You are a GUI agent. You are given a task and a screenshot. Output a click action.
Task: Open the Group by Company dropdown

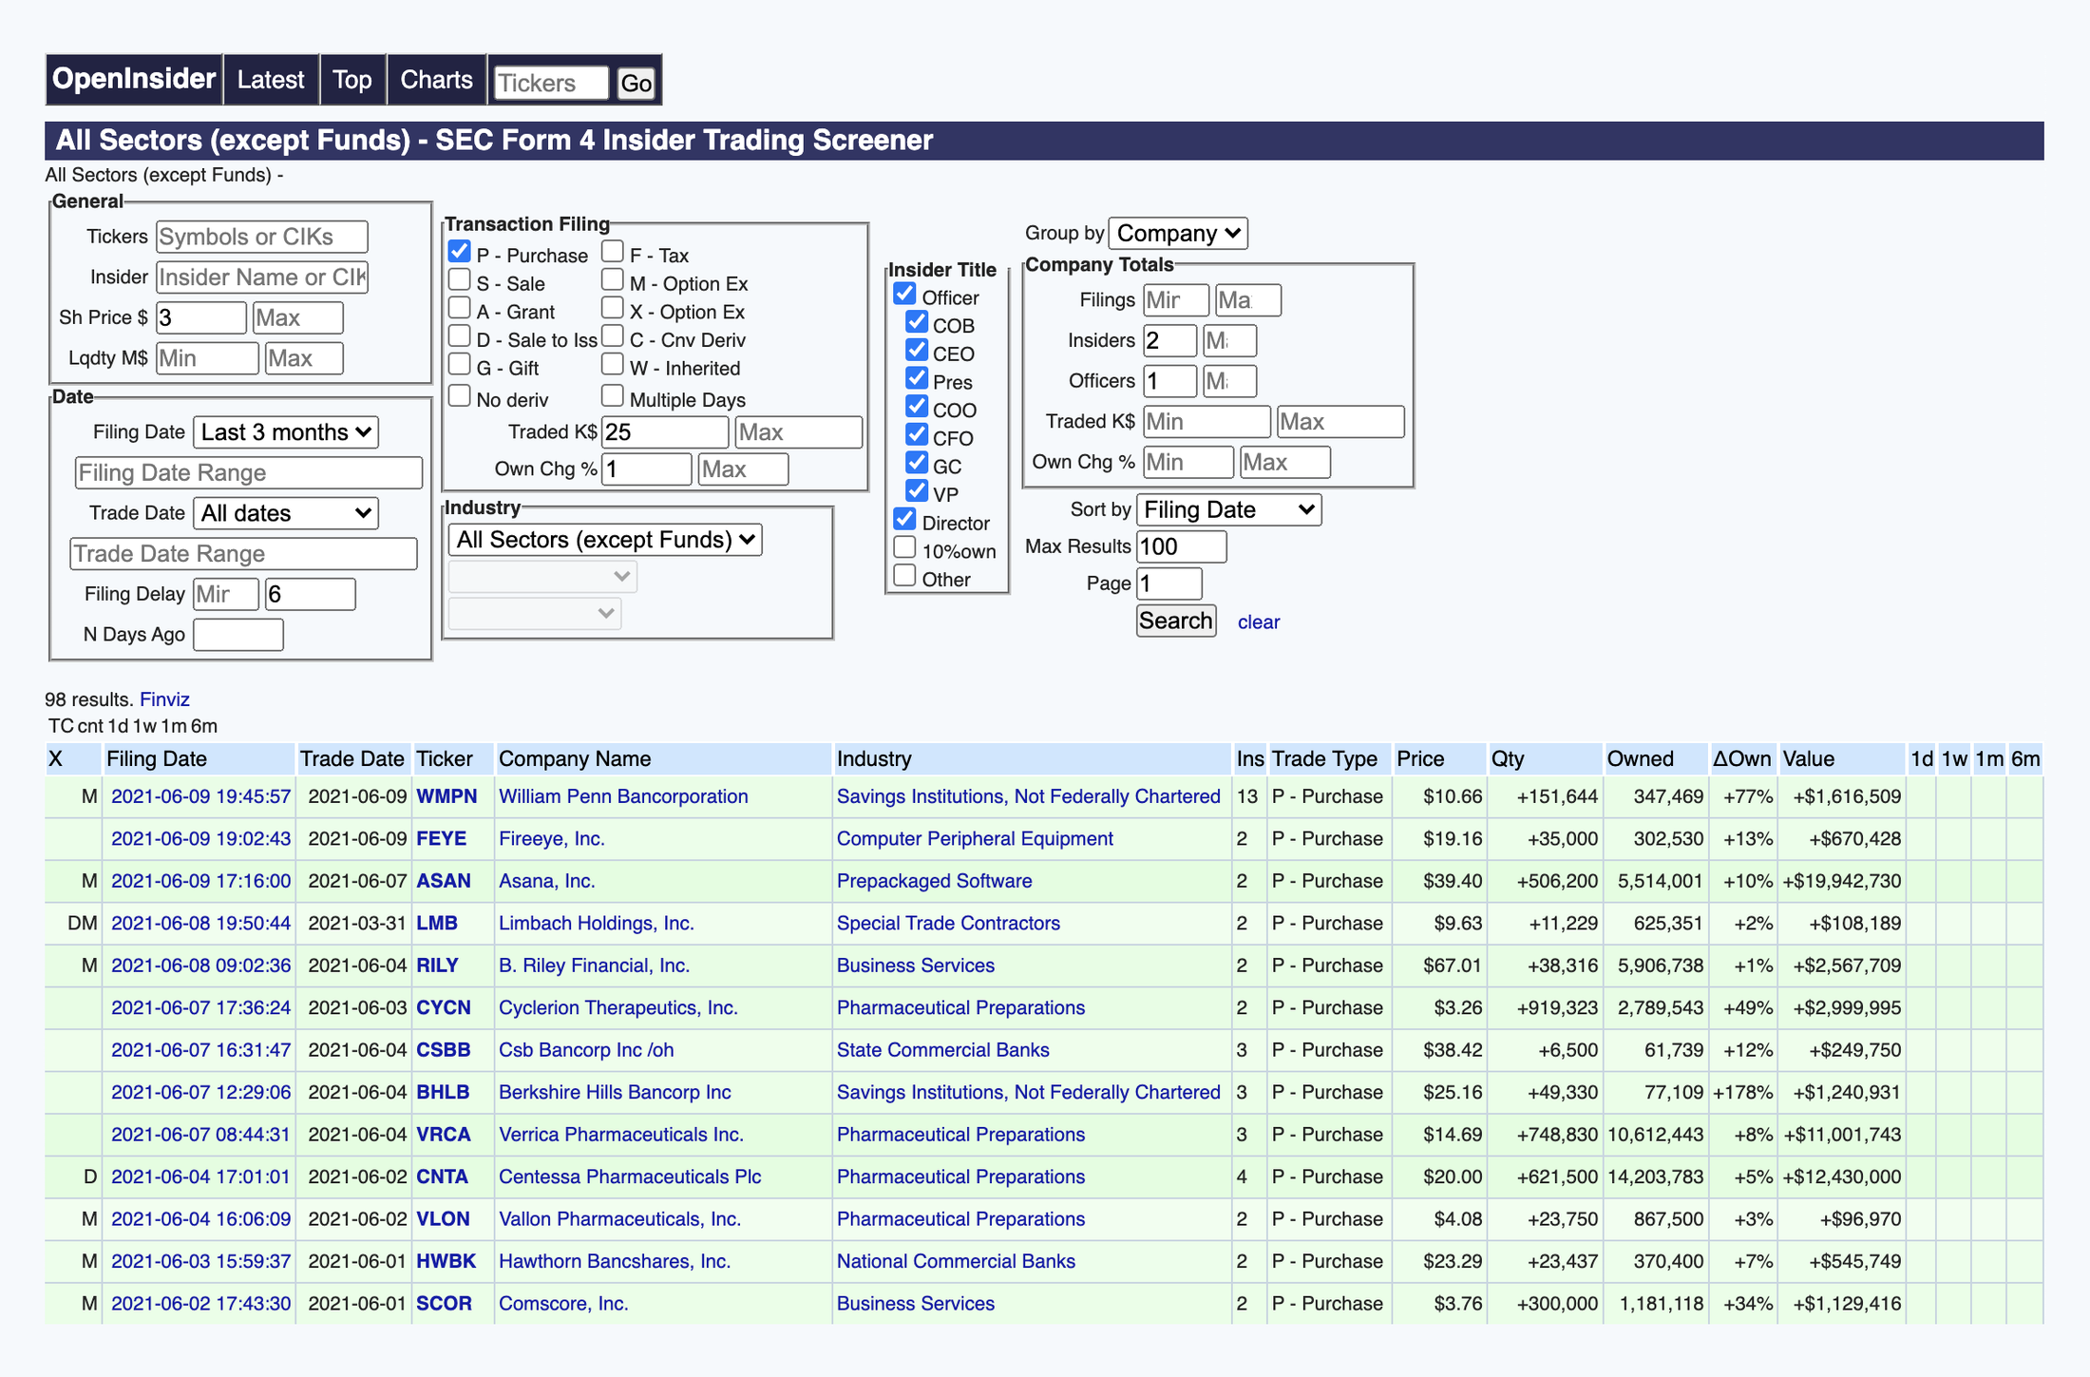[1178, 233]
